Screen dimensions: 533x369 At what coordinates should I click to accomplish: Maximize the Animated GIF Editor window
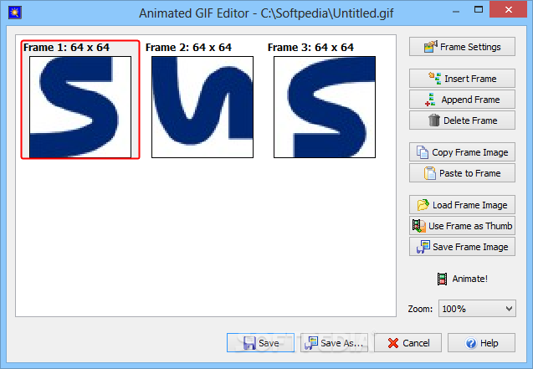tap(479, 9)
